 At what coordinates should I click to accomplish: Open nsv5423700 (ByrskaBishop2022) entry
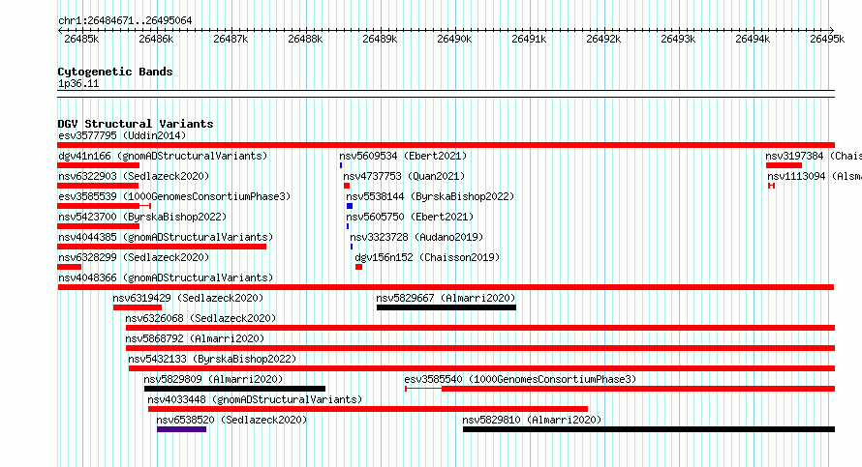click(x=142, y=217)
